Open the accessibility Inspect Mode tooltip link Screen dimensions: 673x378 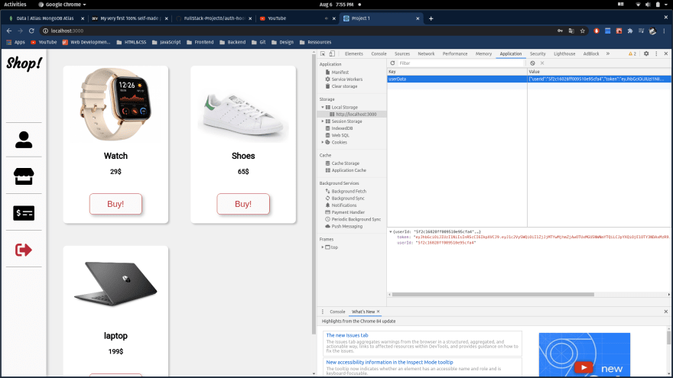(x=389, y=362)
